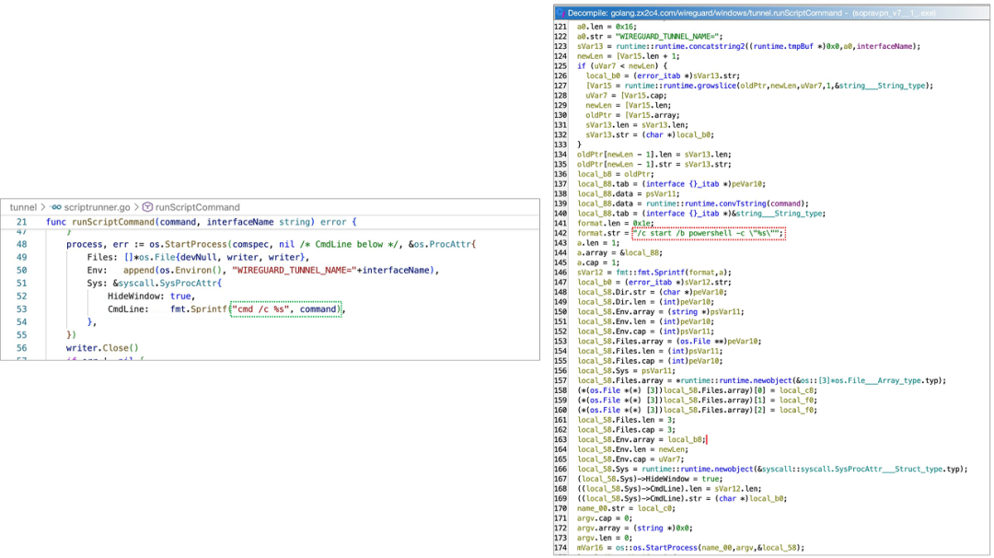Click the a0.str = "WIREGUARD_TUNNEL_NAME=" decompiler line
Screen dimensions: 994x558
point(649,36)
